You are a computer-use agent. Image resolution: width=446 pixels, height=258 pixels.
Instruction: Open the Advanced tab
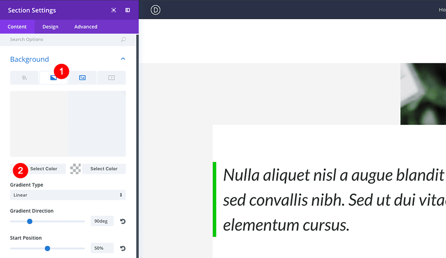tap(86, 27)
